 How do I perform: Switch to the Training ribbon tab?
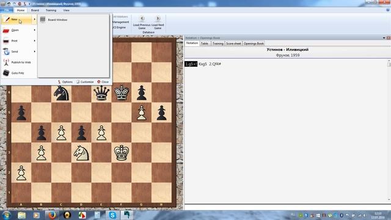(x=51, y=10)
